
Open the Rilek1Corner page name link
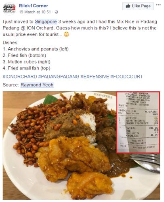coord(34,6)
